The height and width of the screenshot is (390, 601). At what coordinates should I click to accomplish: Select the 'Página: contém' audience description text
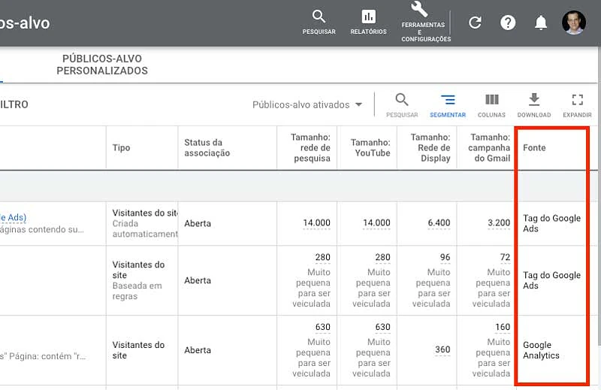pyautogui.click(x=44, y=356)
